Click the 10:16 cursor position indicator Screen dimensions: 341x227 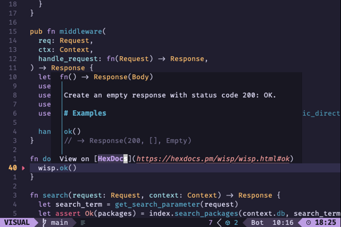coord(284,223)
